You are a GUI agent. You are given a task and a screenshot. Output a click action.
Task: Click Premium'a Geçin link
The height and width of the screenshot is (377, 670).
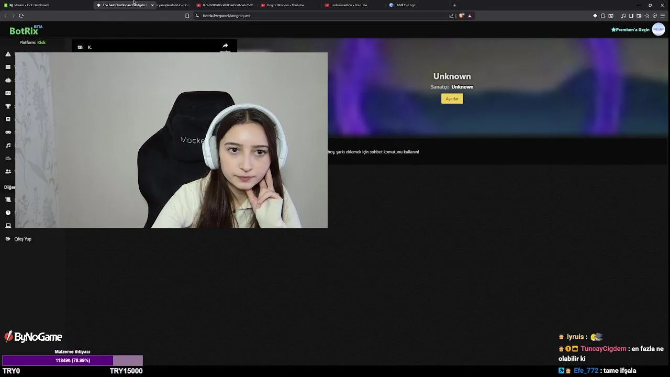(630, 30)
